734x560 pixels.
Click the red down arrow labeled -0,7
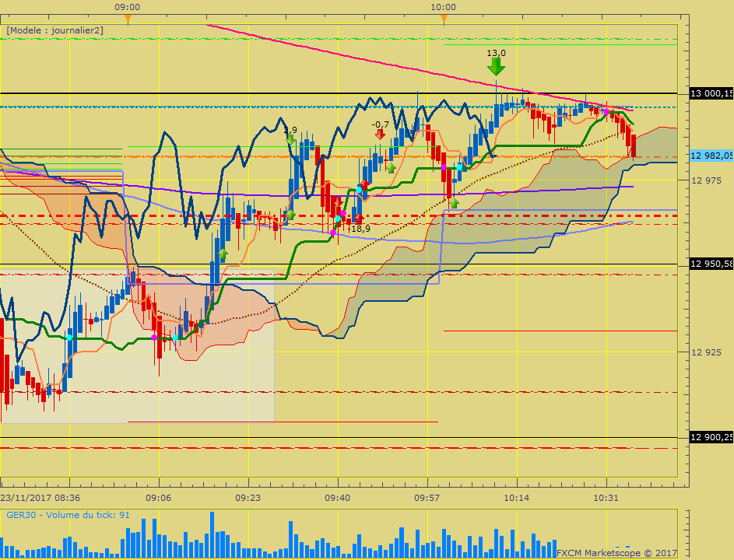pos(380,135)
